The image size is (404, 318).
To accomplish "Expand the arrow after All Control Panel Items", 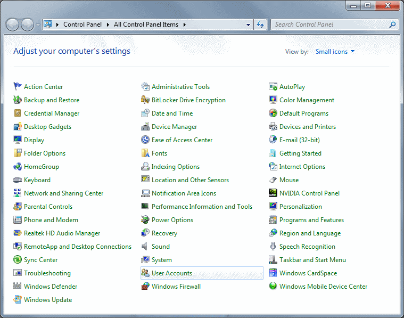I will click(x=185, y=25).
